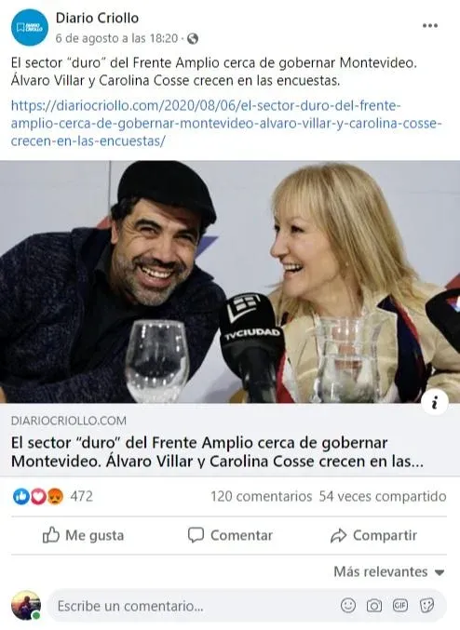Open the three-dot post options menu
Screen dimensions: 460x630
point(430,26)
